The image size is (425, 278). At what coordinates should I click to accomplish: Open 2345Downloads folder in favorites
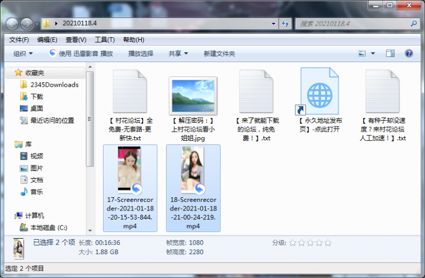[54, 85]
